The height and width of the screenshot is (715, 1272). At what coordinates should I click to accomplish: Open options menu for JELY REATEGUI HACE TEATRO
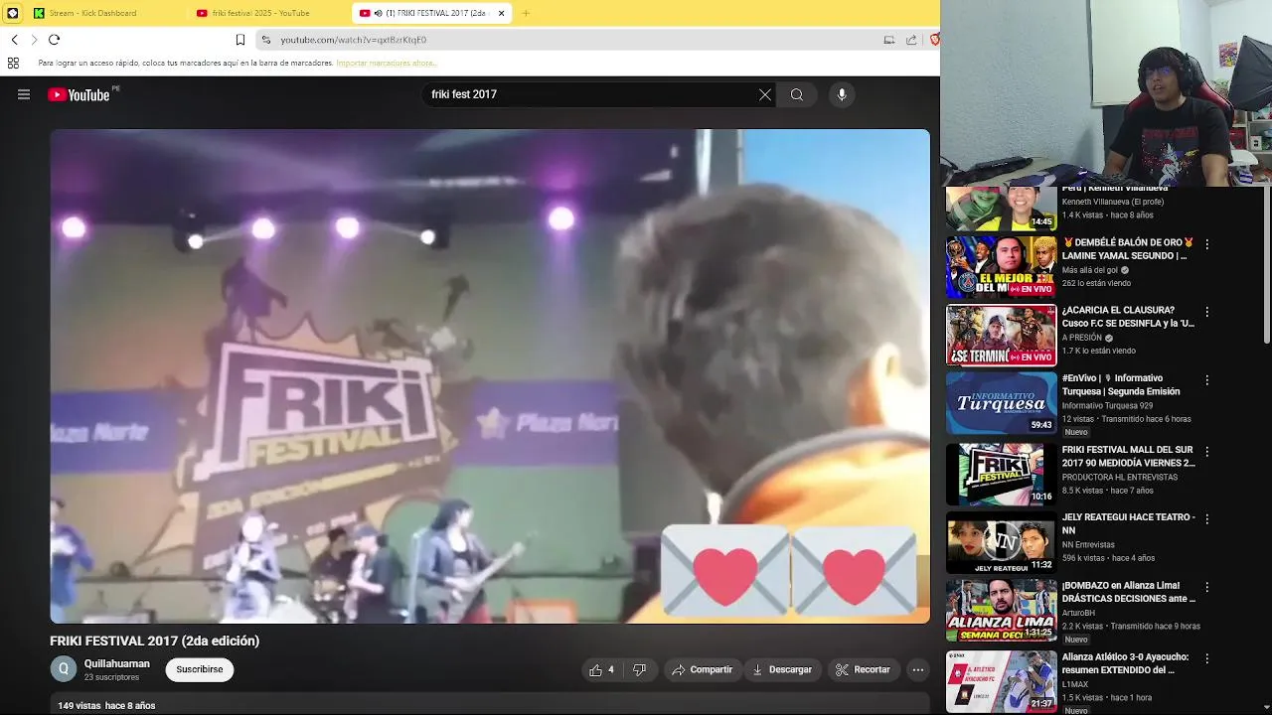[x=1207, y=519]
